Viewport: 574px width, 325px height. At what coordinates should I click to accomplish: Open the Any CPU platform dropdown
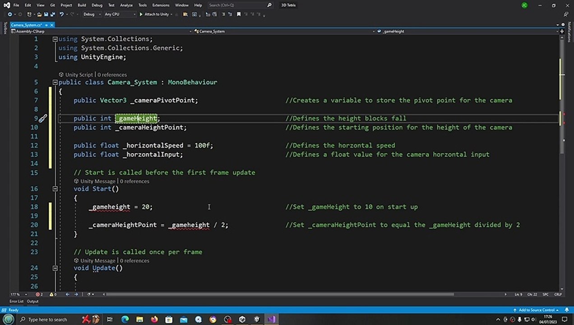pos(120,14)
